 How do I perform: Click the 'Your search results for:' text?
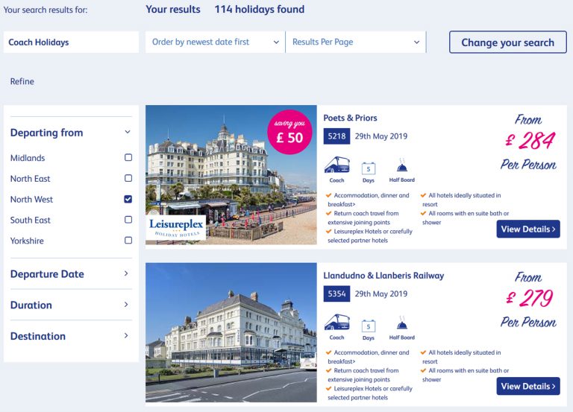coord(46,10)
